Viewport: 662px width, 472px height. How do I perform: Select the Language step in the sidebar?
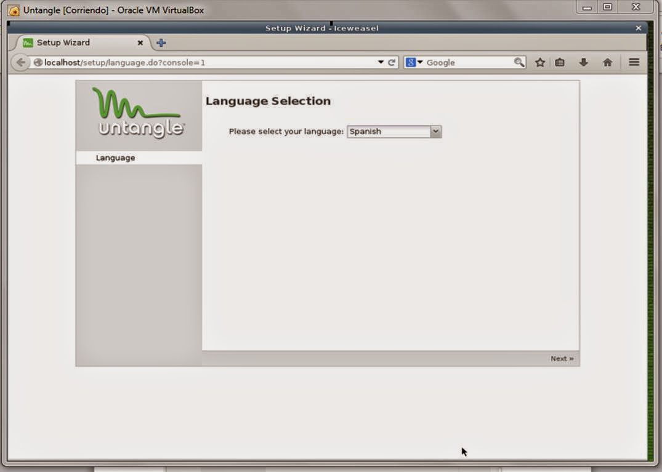point(115,158)
